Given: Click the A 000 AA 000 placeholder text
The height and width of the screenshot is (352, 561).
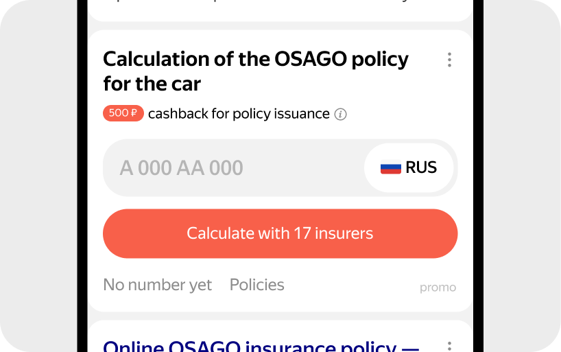Looking at the screenshot, I should pos(181,168).
